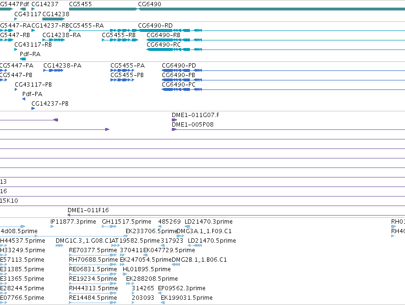Select the 203093 feature label
Image resolution: width=405 pixels, height=305 pixels.
pos(143,298)
